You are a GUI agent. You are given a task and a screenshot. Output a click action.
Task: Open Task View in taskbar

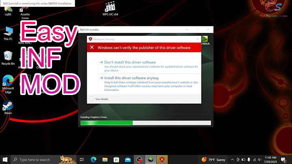(x=82, y=160)
